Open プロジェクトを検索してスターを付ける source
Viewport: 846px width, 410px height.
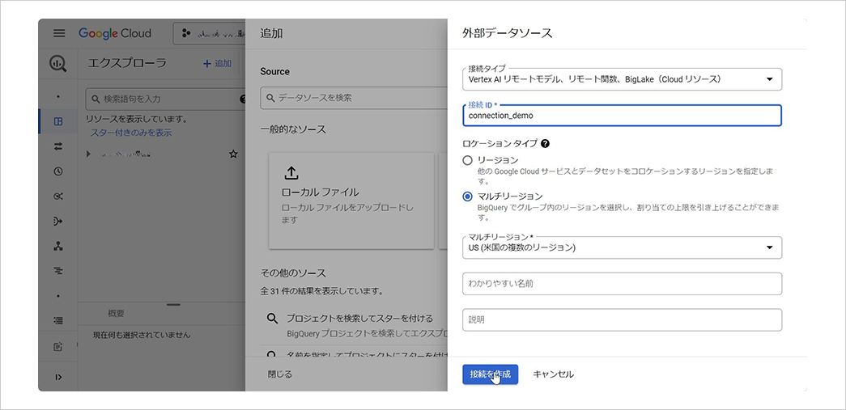354,327
